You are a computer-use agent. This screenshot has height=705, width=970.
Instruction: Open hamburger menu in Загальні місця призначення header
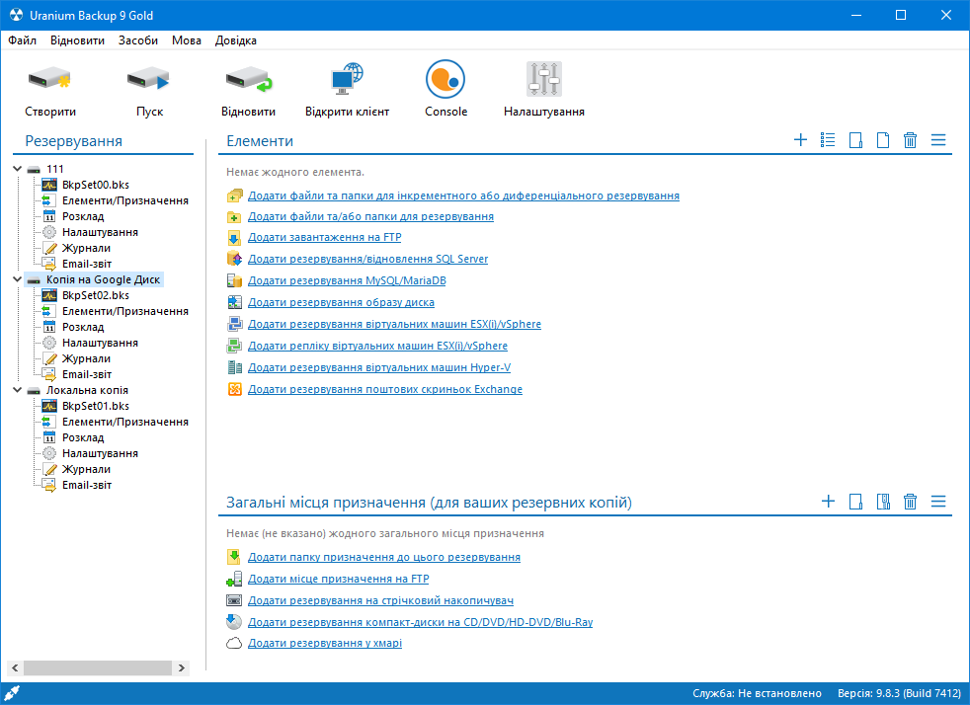pos(938,501)
